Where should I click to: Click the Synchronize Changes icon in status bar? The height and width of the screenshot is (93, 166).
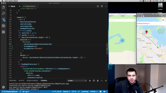tap(20, 91)
